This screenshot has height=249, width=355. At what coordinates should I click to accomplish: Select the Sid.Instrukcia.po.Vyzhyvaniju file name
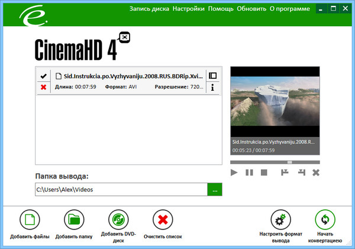pyautogui.click(x=133, y=76)
